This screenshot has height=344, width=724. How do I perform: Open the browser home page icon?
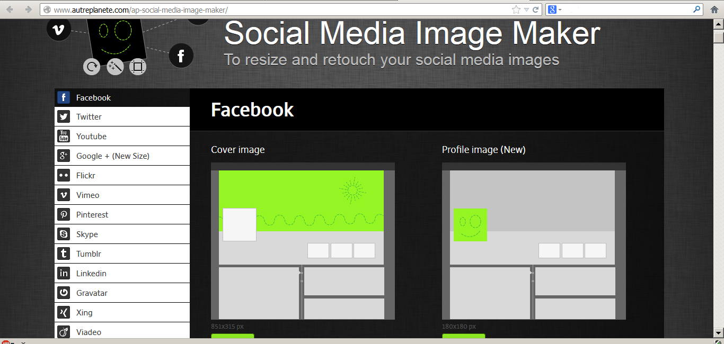(714, 10)
